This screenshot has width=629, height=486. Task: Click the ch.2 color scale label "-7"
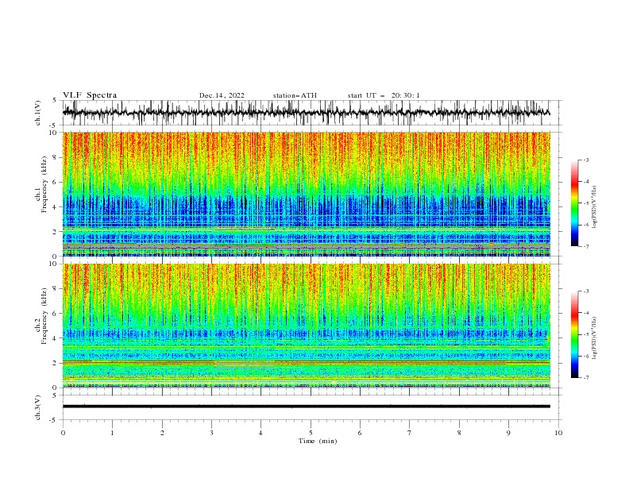click(x=586, y=378)
